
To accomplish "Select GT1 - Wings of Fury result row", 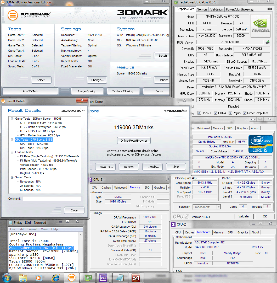I will [x=41, y=123].
